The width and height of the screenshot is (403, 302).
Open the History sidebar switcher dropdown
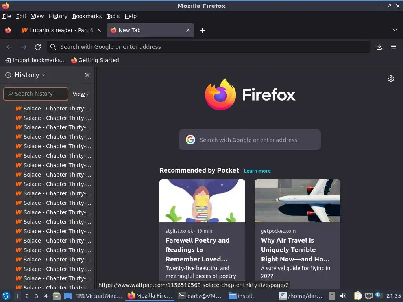pos(30,75)
